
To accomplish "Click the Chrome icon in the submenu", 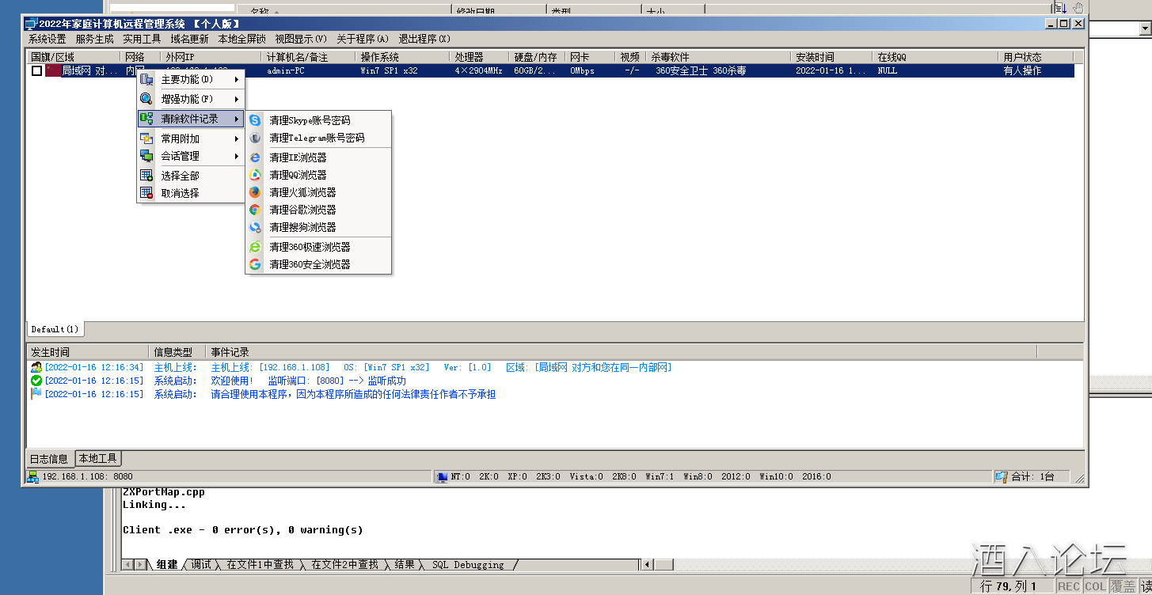I will point(255,210).
